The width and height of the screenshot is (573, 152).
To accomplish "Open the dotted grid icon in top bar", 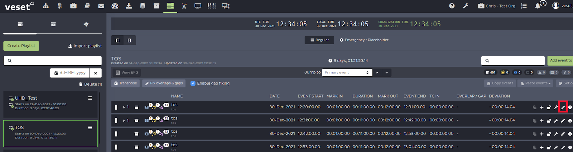I will coord(212,6).
